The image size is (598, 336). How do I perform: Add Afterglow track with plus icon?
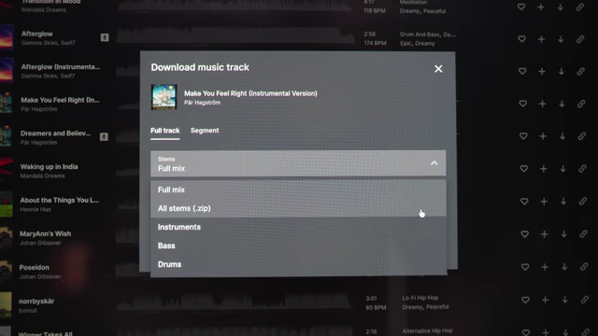tap(541, 39)
